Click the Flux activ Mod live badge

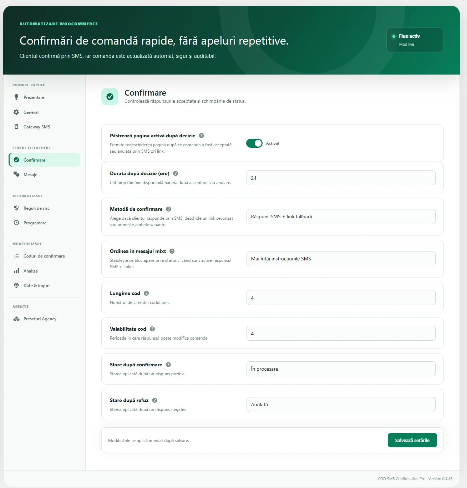[x=415, y=40]
